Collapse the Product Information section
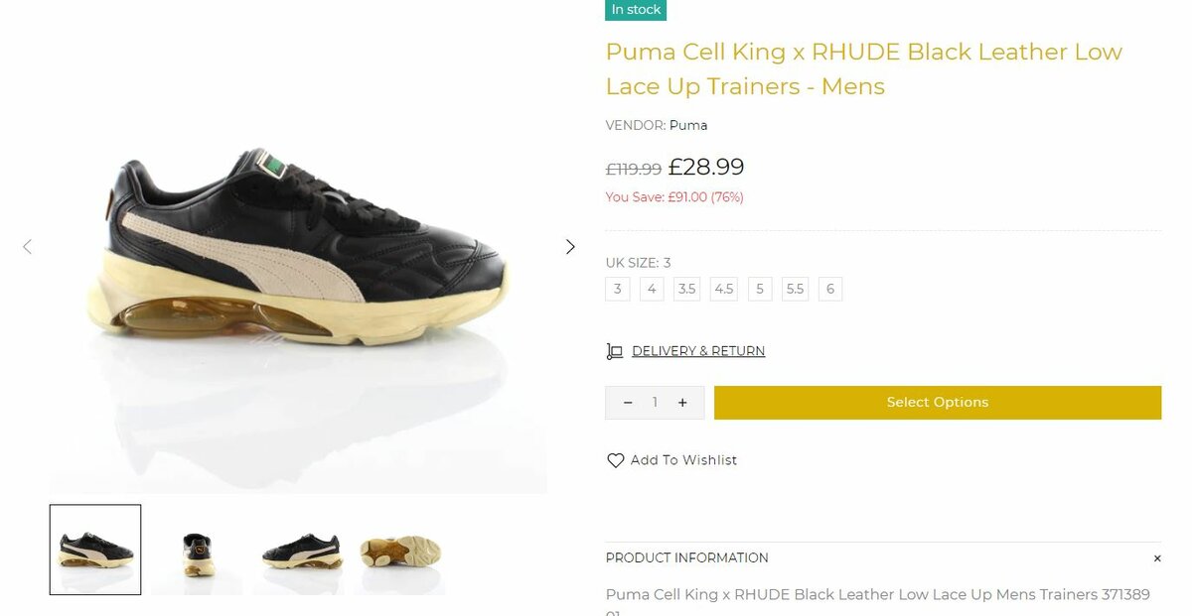Screen dimensions: 1192x616 (1157, 558)
